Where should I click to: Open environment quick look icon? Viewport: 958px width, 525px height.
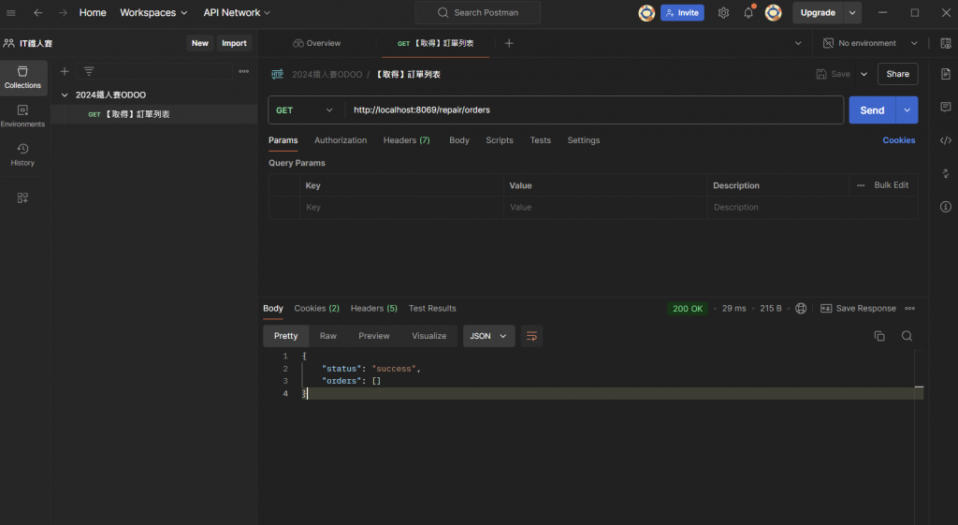pyautogui.click(x=946, y=43)
